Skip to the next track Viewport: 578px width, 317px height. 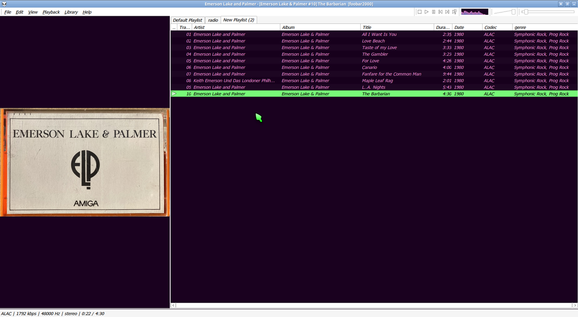click(x=447, y=12)
